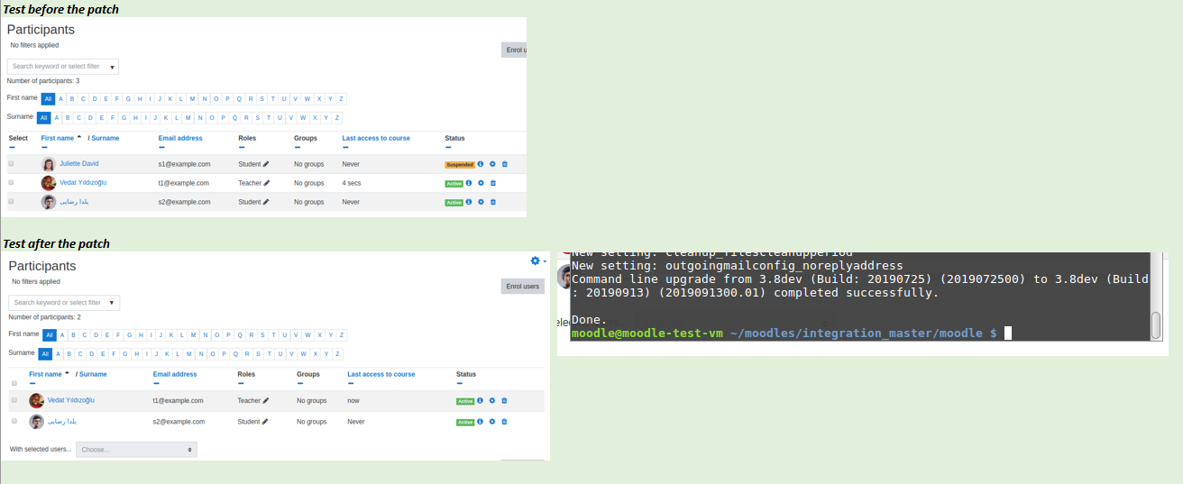Collapse Email address column in before-patch table
1183x484 pixels.
click(161, 147)
